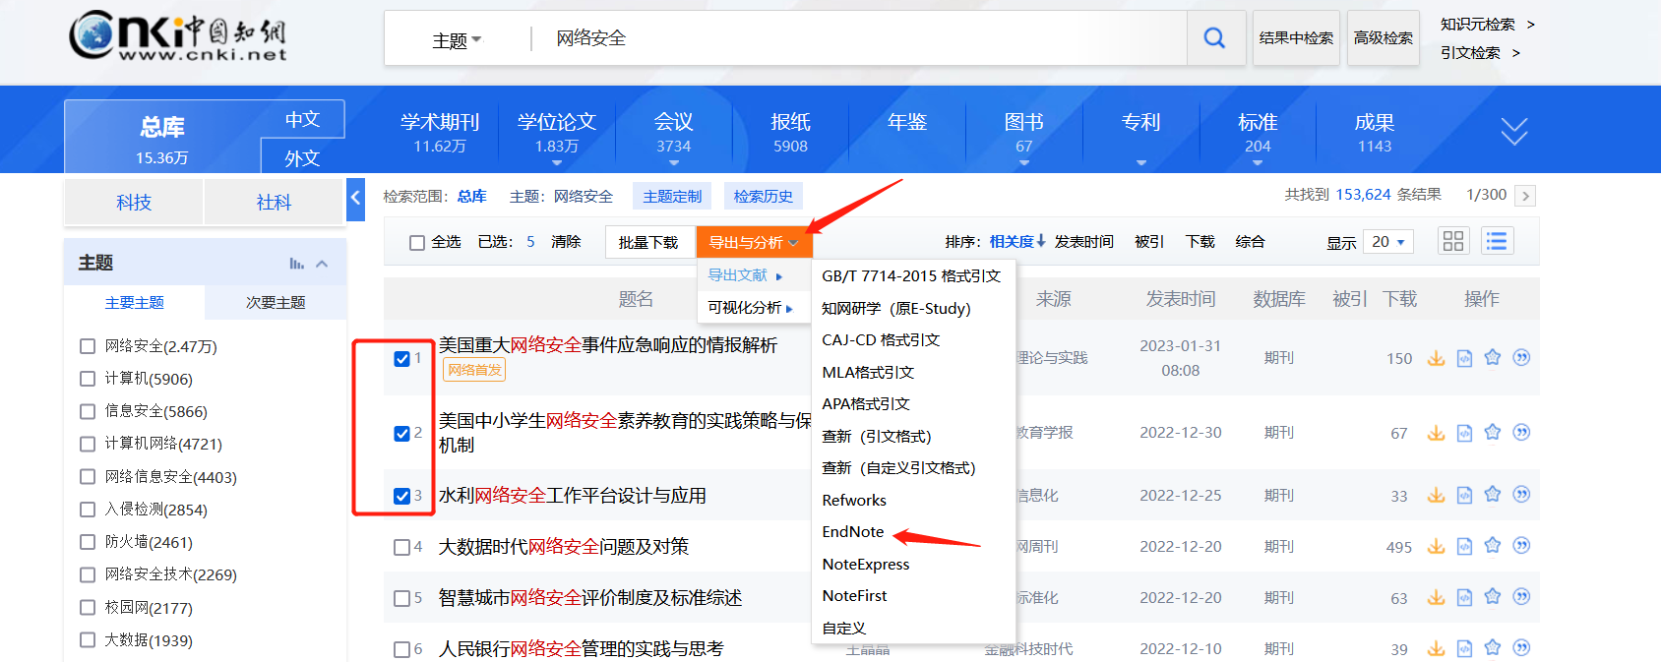Uncheck the first result checkbox
The image size is (1661, 662).
click(x=401, y=359)
